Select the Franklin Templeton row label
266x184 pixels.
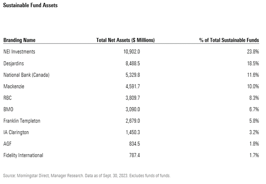22,121
